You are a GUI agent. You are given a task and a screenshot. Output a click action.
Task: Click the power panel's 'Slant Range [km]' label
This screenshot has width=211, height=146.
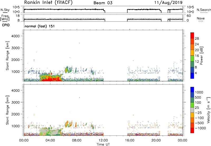pos(7,56)
